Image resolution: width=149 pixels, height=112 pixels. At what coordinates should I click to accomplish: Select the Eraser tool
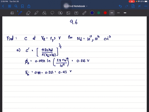click(x=28, y=13)
